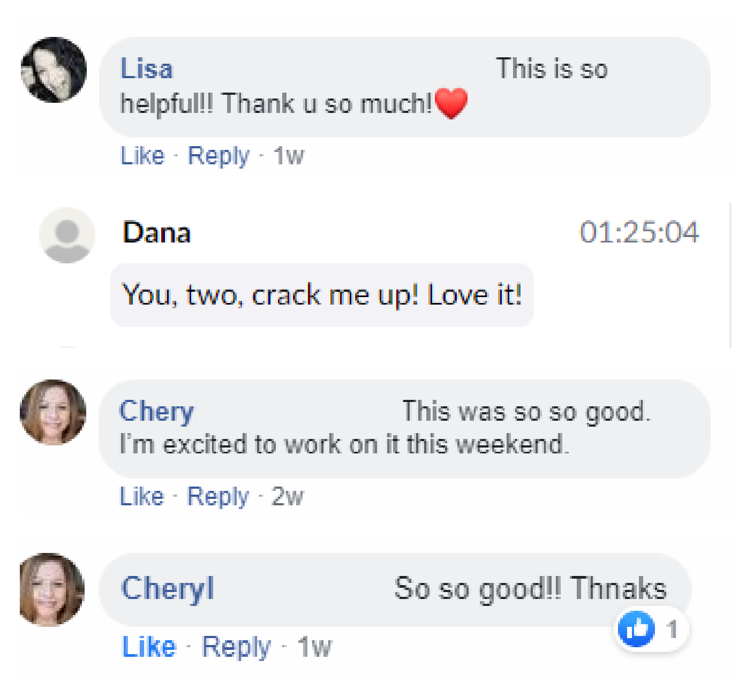This screenshot has height=690, width=746.
Task: Like Lisa's 'helpful' comment
Action: tap(142, 156)
